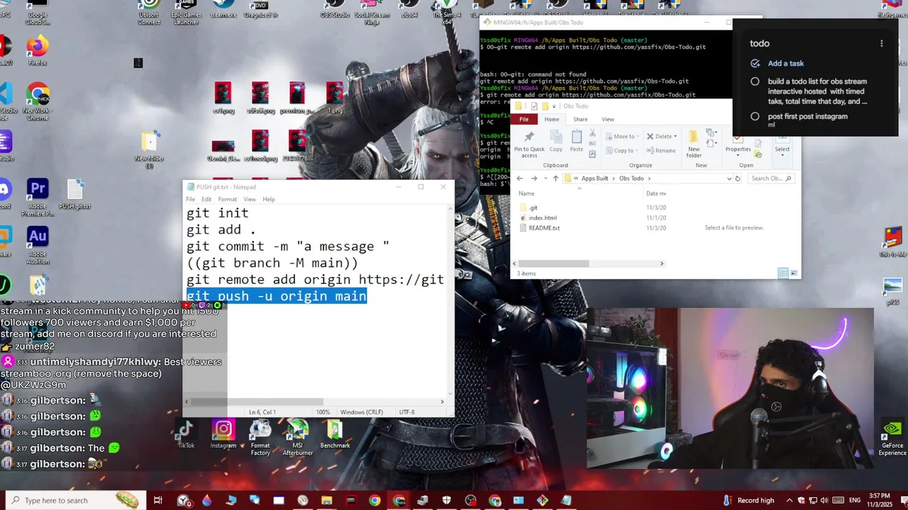The width and height of the screenshot is (908, 510).
Task: Open the quick access toolbar customize arrow
Action: click(555, 106)
